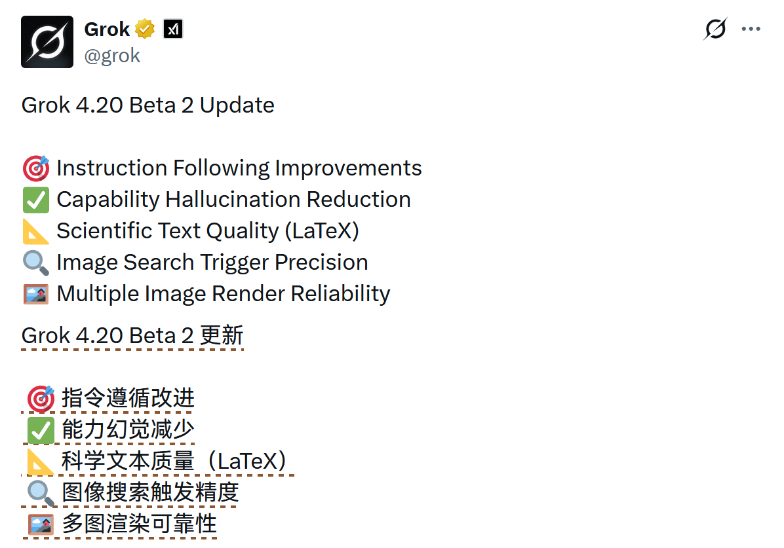Click the Grok profile avatar
This screenshot has height=548, width=784.
(47, 42)
